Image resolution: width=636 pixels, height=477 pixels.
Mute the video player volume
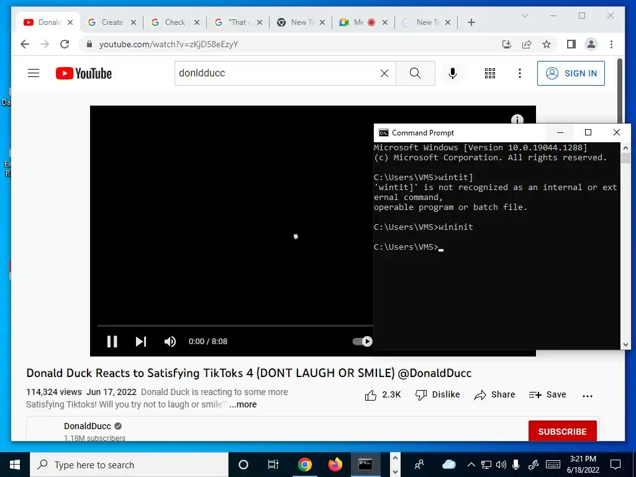pos(170,342)
